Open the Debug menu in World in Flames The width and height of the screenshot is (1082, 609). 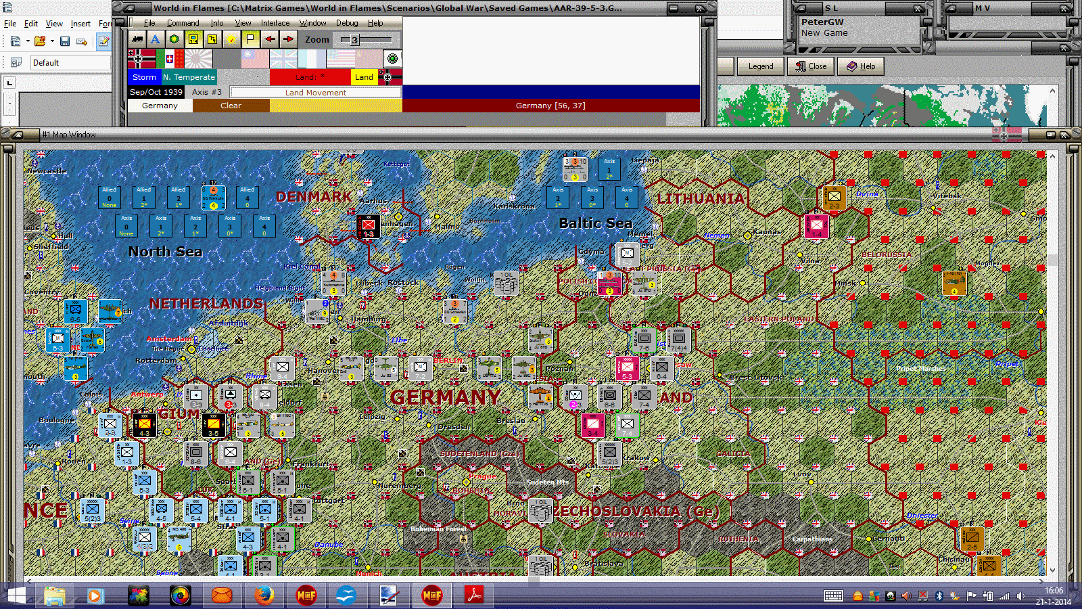tap(347, 23)
